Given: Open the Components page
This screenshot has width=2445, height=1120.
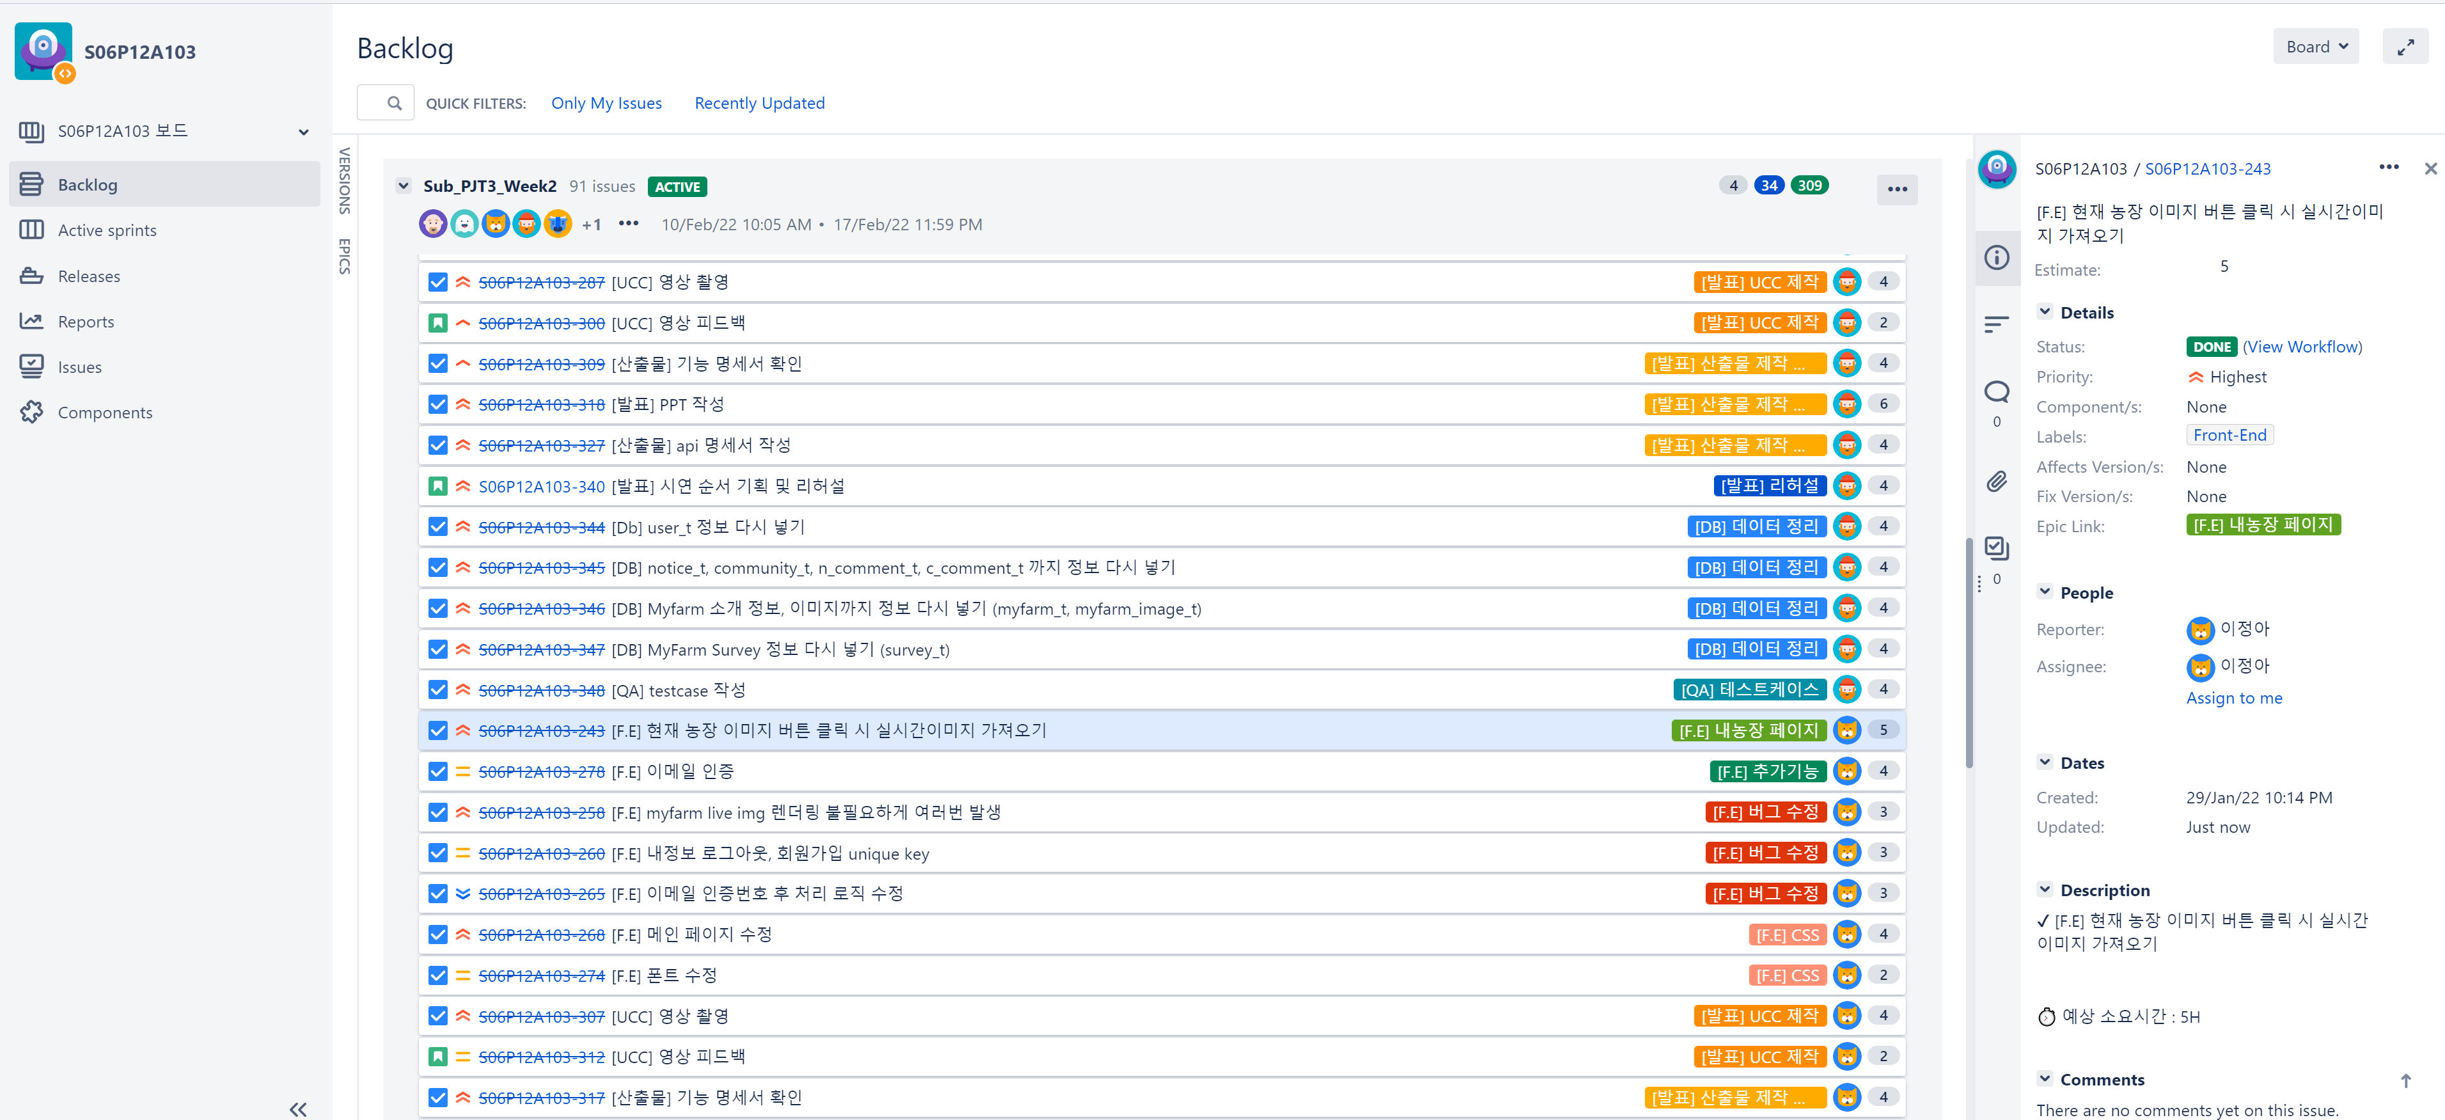Looking at the screenshot, I should pyautogui.click(x=104, y=413).
